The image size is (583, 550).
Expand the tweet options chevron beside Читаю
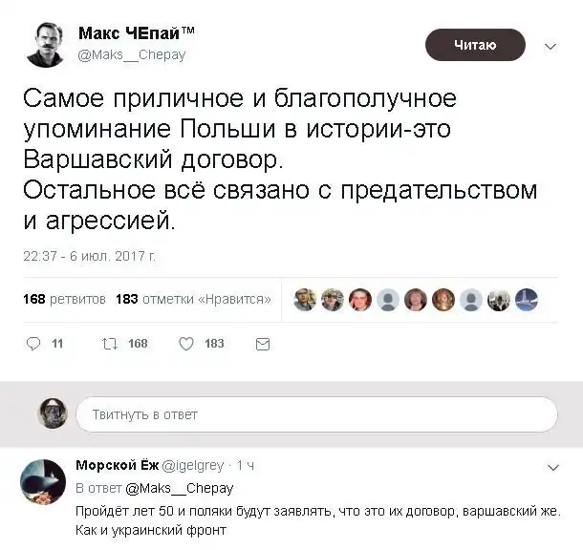point(551,46)
